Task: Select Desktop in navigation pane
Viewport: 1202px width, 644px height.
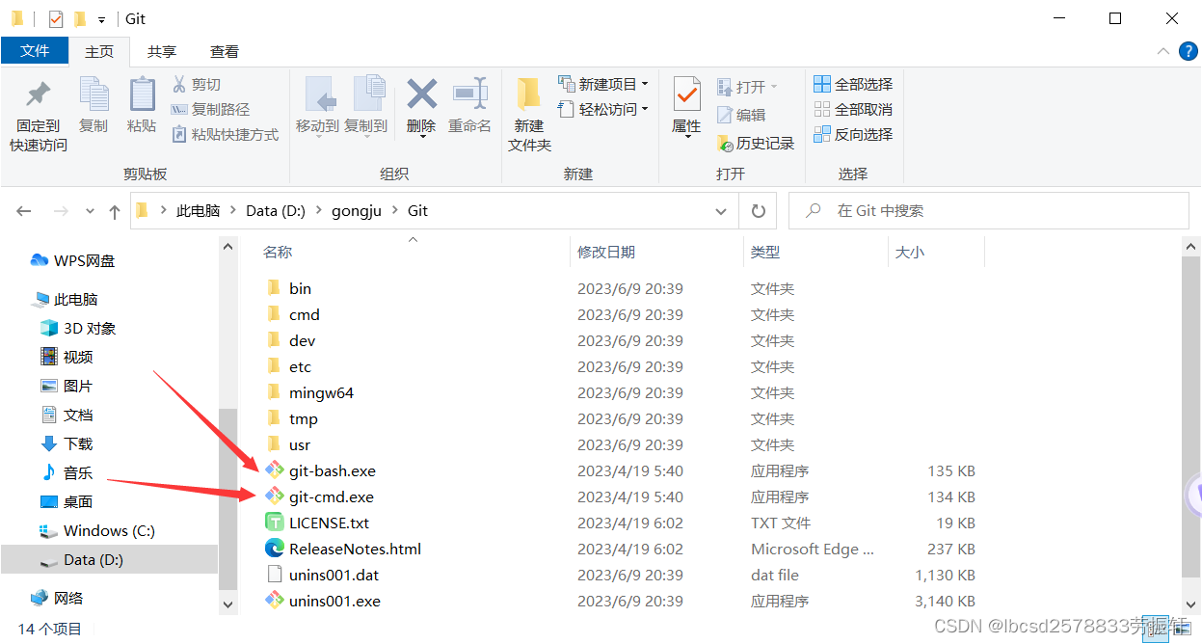Action: [67, 502]
